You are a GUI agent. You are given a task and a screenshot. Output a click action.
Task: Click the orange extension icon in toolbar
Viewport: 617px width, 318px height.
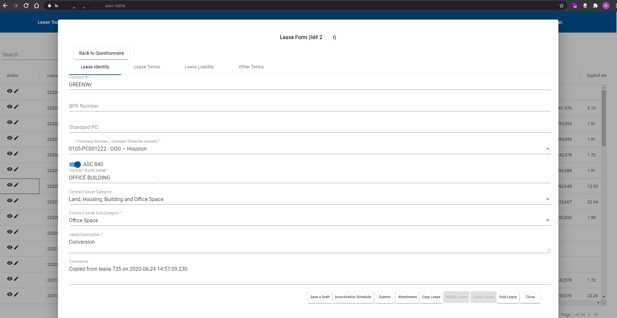[x=585, y=6]
